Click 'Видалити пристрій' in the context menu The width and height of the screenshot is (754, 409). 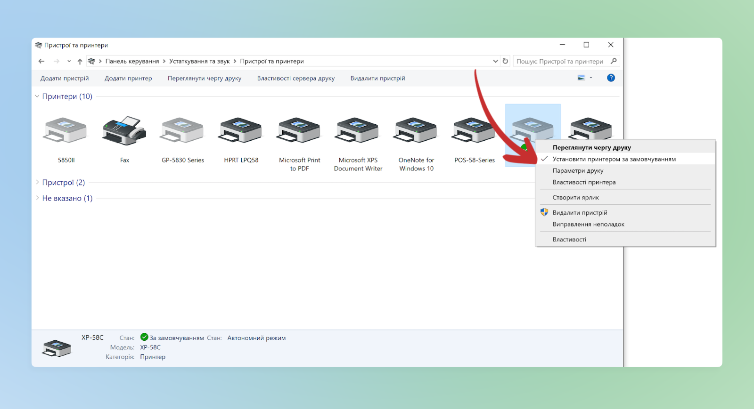[x=580, y=213]
